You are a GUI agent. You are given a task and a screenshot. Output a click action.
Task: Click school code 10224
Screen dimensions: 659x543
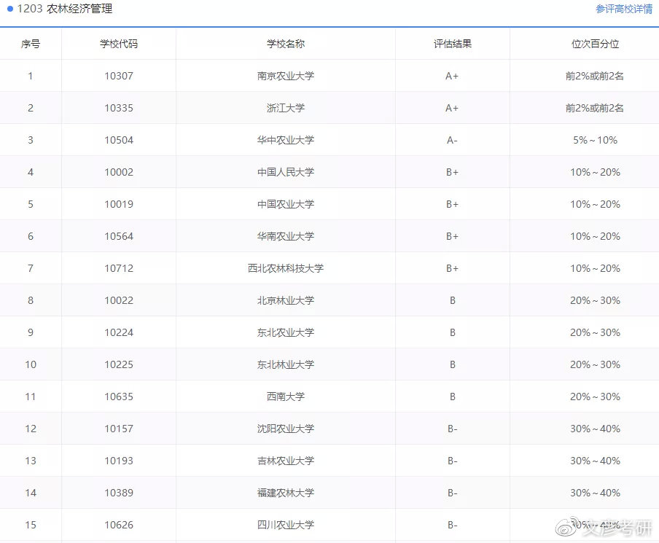[119, 332]
